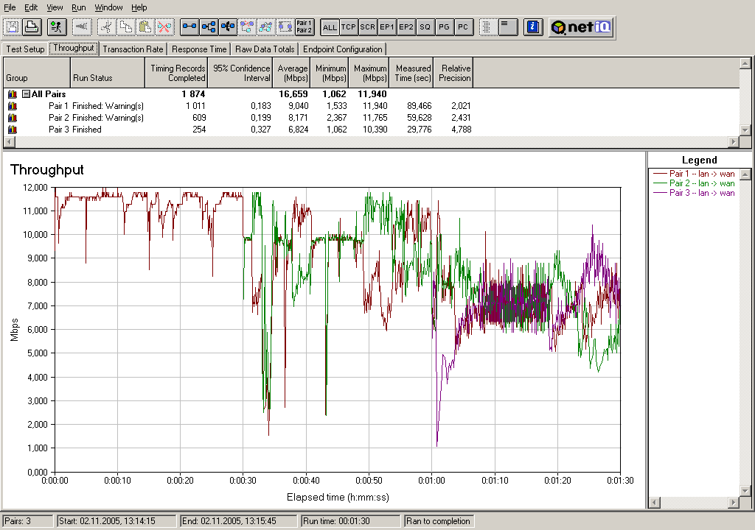The width and height of the screenshot is (755, 530).
Task: Click the Pair 1 'Finished: Warning(s)' status
Action: tap(108, 106)
